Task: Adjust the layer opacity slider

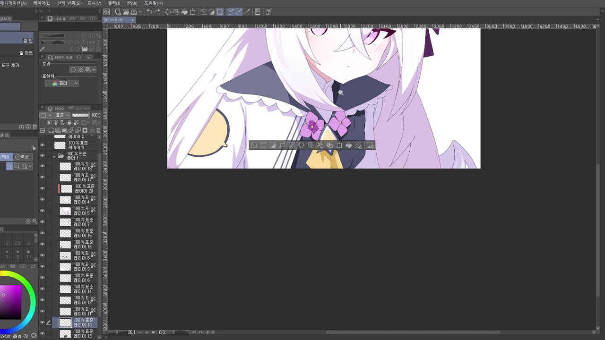Action: [x=80, y=115]
